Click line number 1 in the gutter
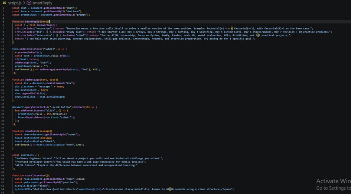 [x=3, y=8]
